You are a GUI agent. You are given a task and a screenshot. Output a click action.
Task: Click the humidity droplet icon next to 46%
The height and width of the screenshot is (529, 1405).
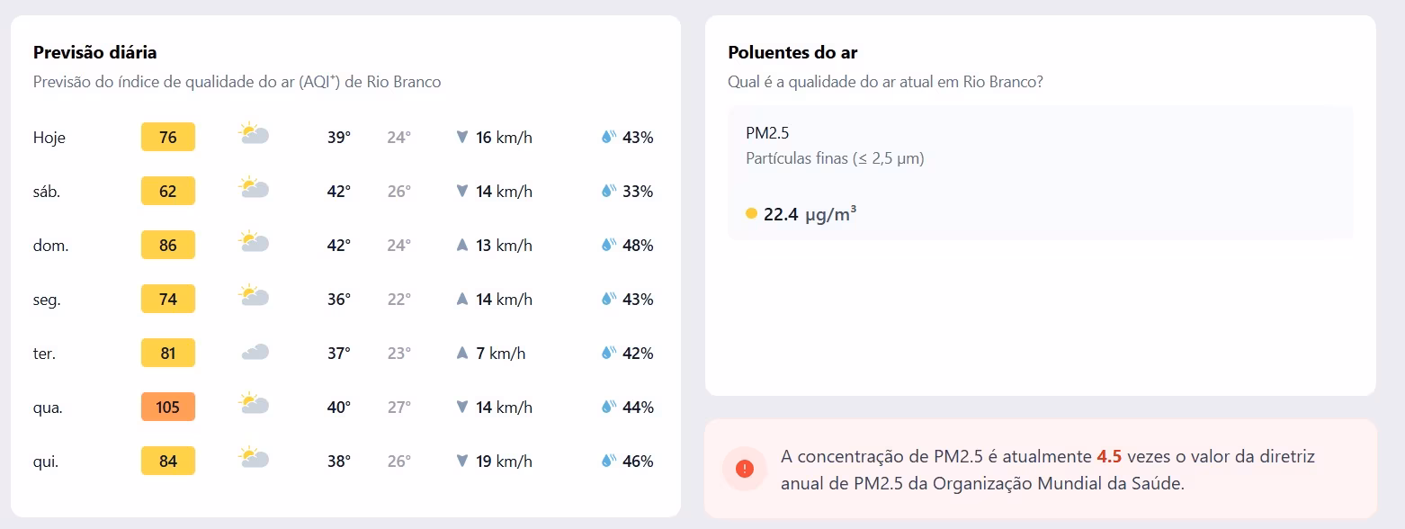click(x=609, y=461)
